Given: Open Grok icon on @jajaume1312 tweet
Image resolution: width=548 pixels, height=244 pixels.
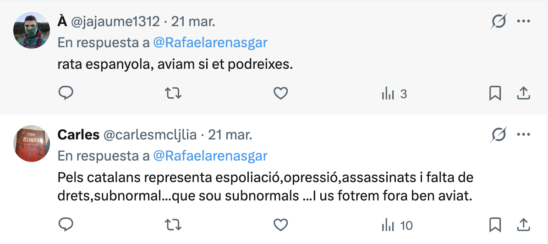Looking at the screenshot, I should (498, 21).
